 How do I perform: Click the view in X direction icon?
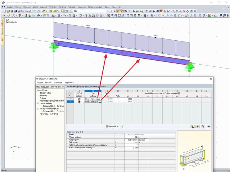coord(128,15)
